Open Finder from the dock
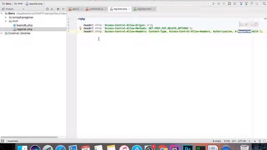Screen dimensions: 267x150 (x=22, y=147)
